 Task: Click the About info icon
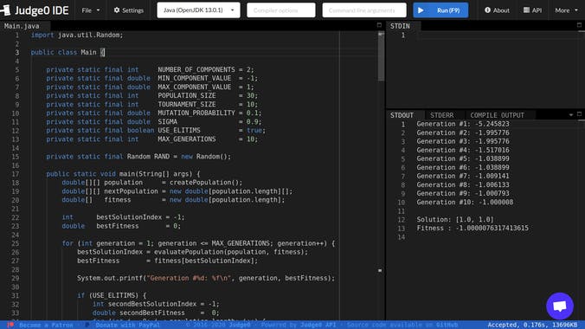[x=487, y=10]
